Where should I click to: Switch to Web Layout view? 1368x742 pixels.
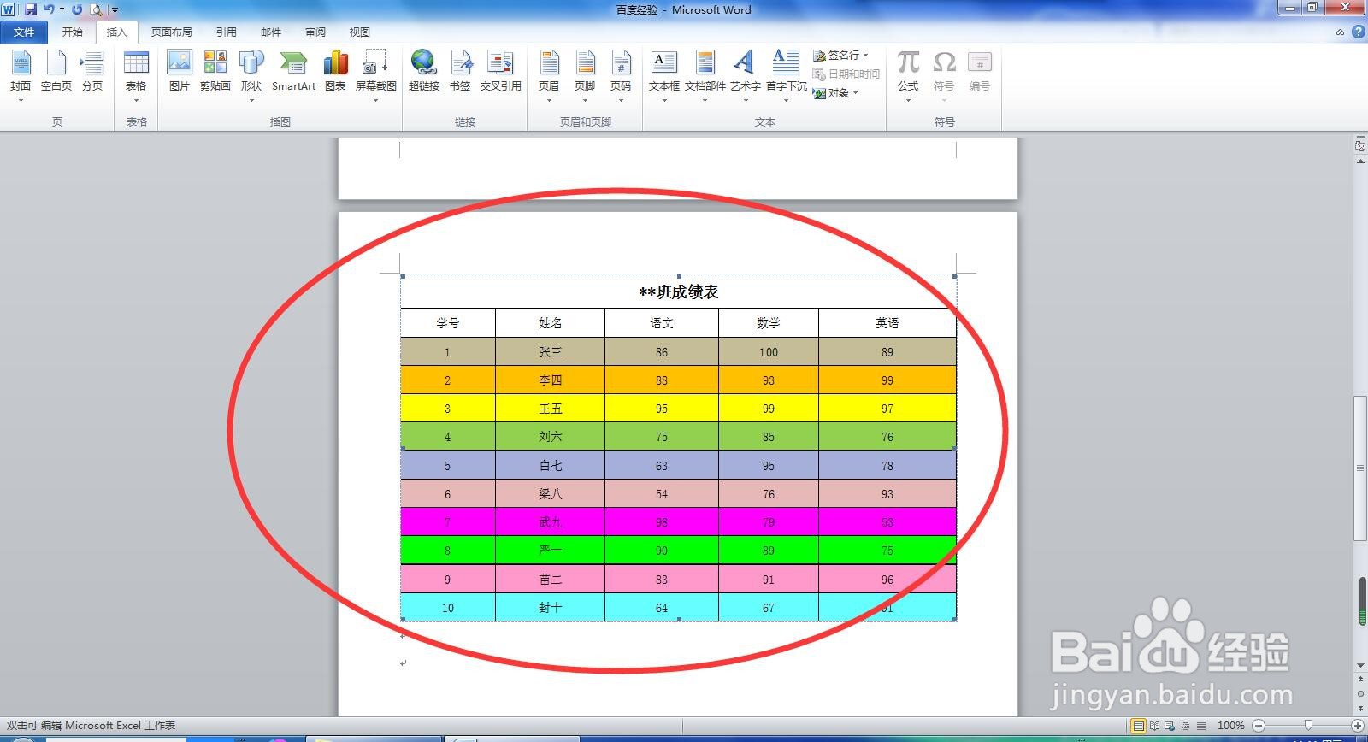point(1170,726)
